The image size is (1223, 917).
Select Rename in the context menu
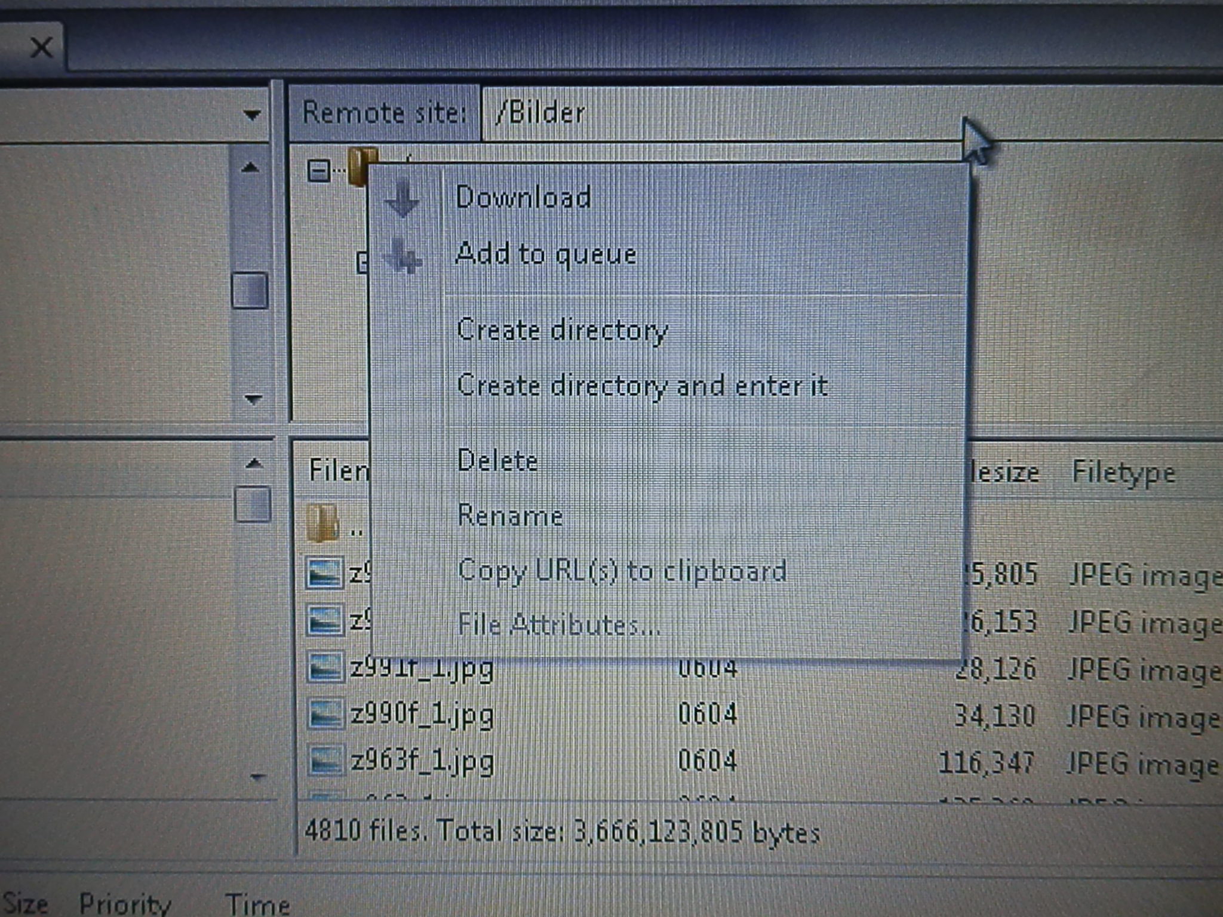coord(509,516)
